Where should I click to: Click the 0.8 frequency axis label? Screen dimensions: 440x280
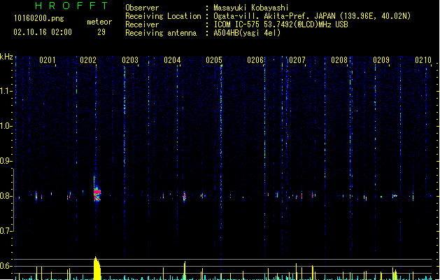coord(6,196)
